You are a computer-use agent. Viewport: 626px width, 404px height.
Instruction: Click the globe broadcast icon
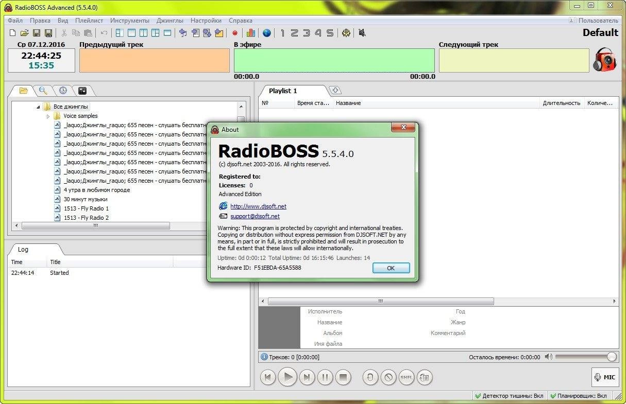click(266, 33)
